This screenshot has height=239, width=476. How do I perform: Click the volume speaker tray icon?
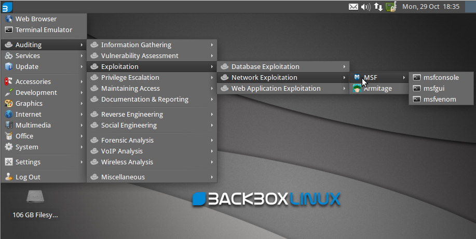coord(366,7)
